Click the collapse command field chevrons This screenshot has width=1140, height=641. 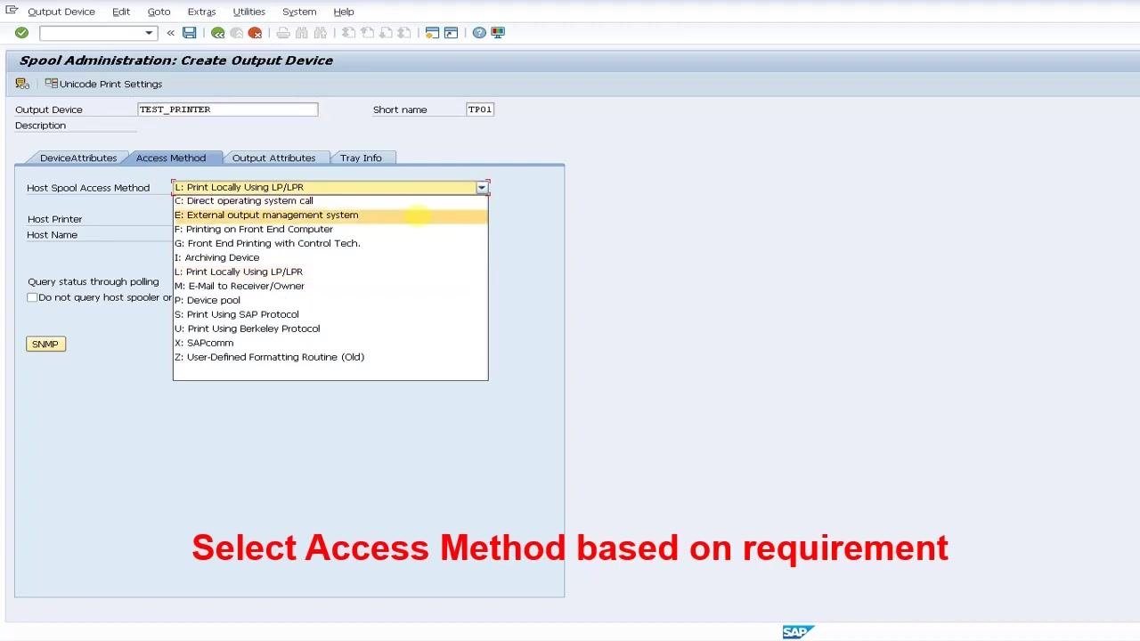(x=170, y=33)
